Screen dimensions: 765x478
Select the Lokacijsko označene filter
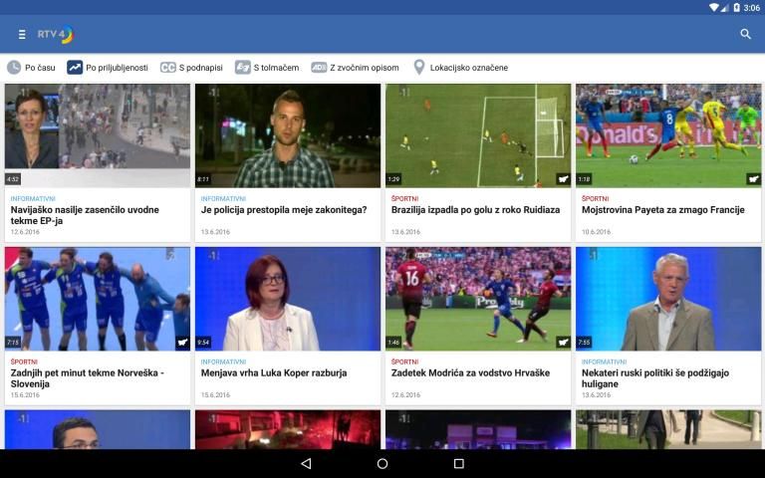[468, 68]
